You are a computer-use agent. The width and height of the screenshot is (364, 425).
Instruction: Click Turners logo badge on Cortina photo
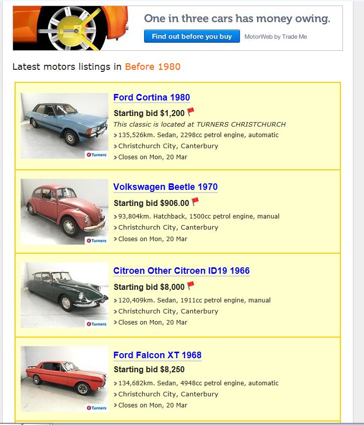click(97, 155)
